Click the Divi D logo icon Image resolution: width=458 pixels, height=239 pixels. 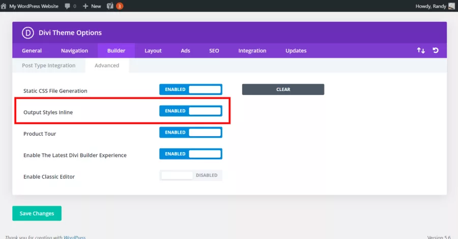(28, 33)
